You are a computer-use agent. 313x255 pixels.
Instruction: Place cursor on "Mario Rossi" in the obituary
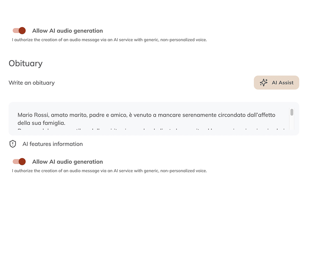pyautogui.click(x=33, y=115)
